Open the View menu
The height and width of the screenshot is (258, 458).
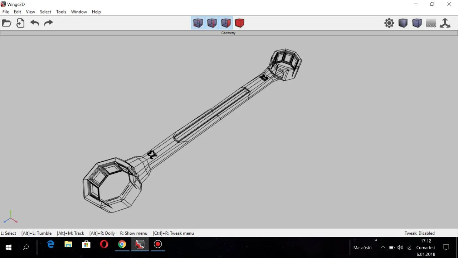tap(30, 12)
